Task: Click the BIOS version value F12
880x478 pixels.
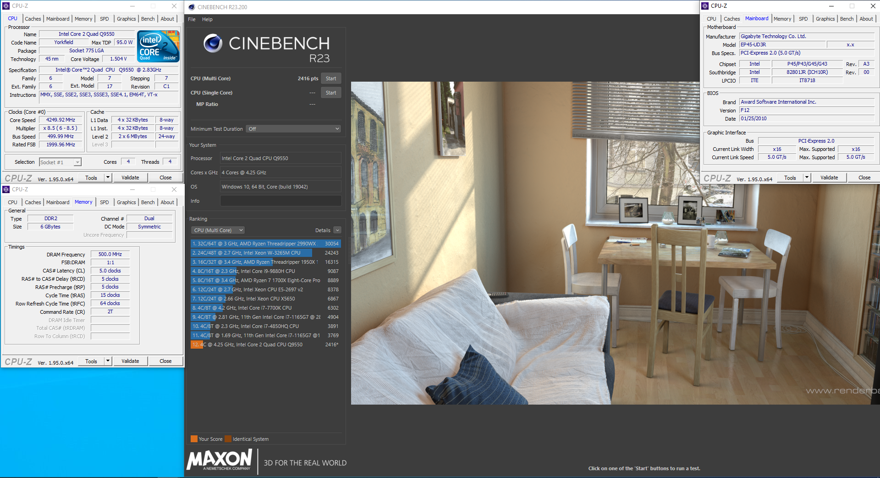Action: coord(807,110)
